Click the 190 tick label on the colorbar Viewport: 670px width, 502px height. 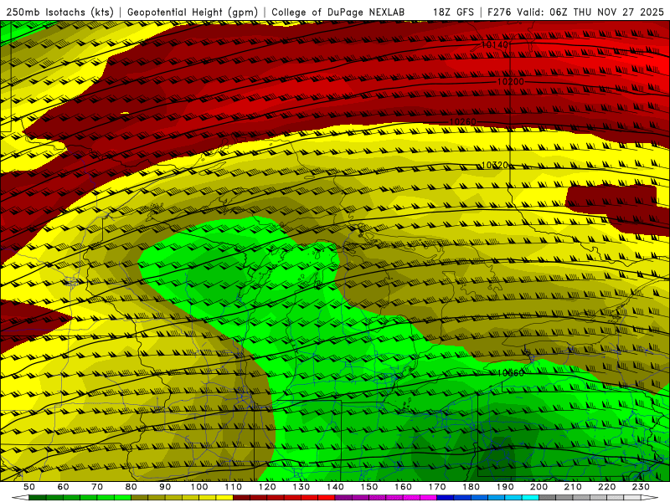[505, 487]
